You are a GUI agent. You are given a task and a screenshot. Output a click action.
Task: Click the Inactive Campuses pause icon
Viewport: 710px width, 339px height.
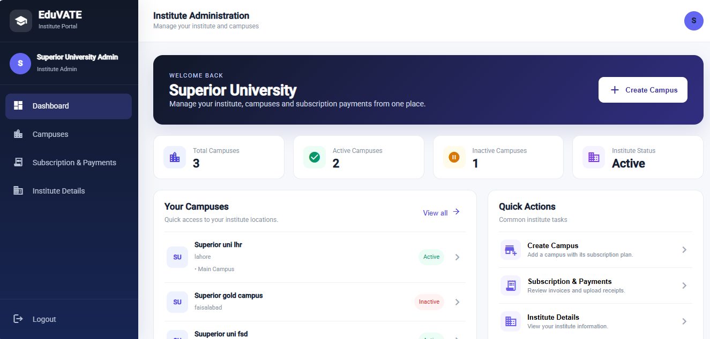(x=454, y=157)
